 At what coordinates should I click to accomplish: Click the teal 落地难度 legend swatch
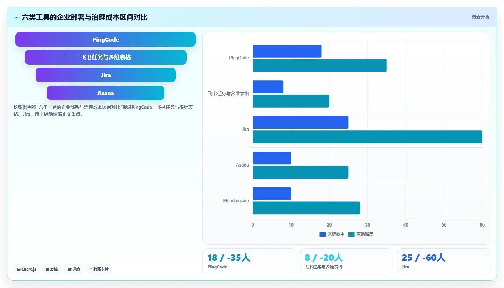point(351,235)
